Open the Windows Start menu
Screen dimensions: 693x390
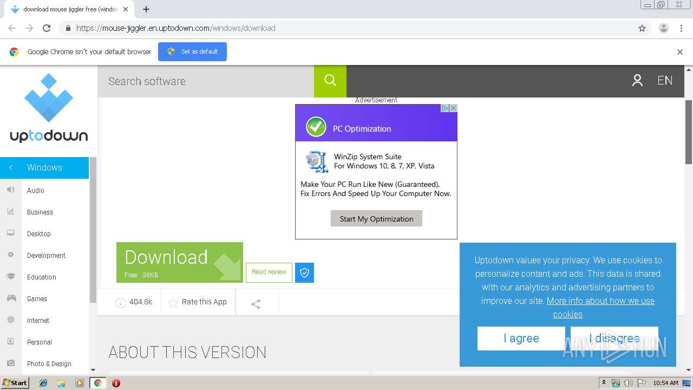[x=15, y=382]
